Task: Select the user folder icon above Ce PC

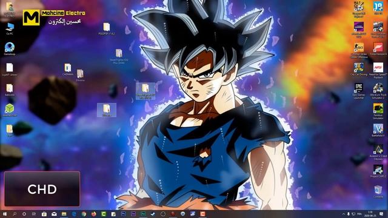Action: 10,10
